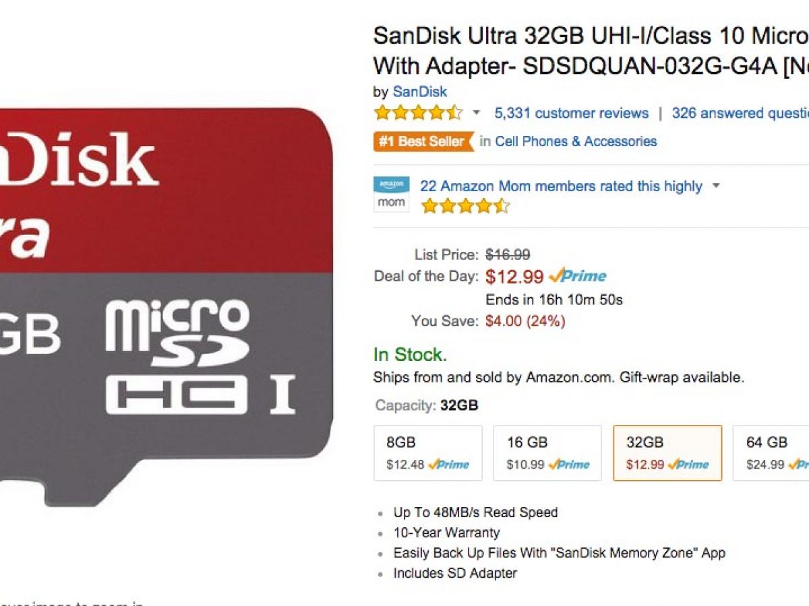Click the Prime logo in 32GB option

tap(688, 465)
